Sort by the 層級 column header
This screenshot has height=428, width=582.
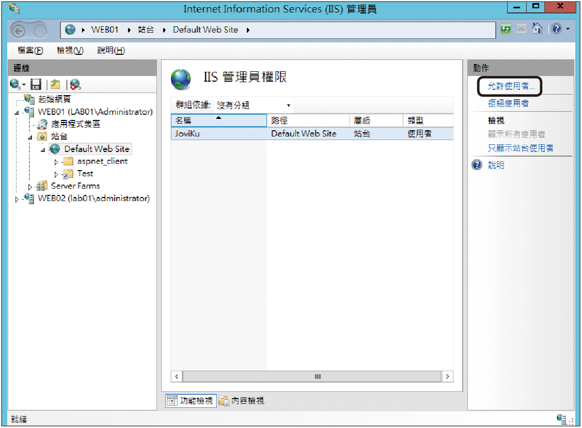376,120
